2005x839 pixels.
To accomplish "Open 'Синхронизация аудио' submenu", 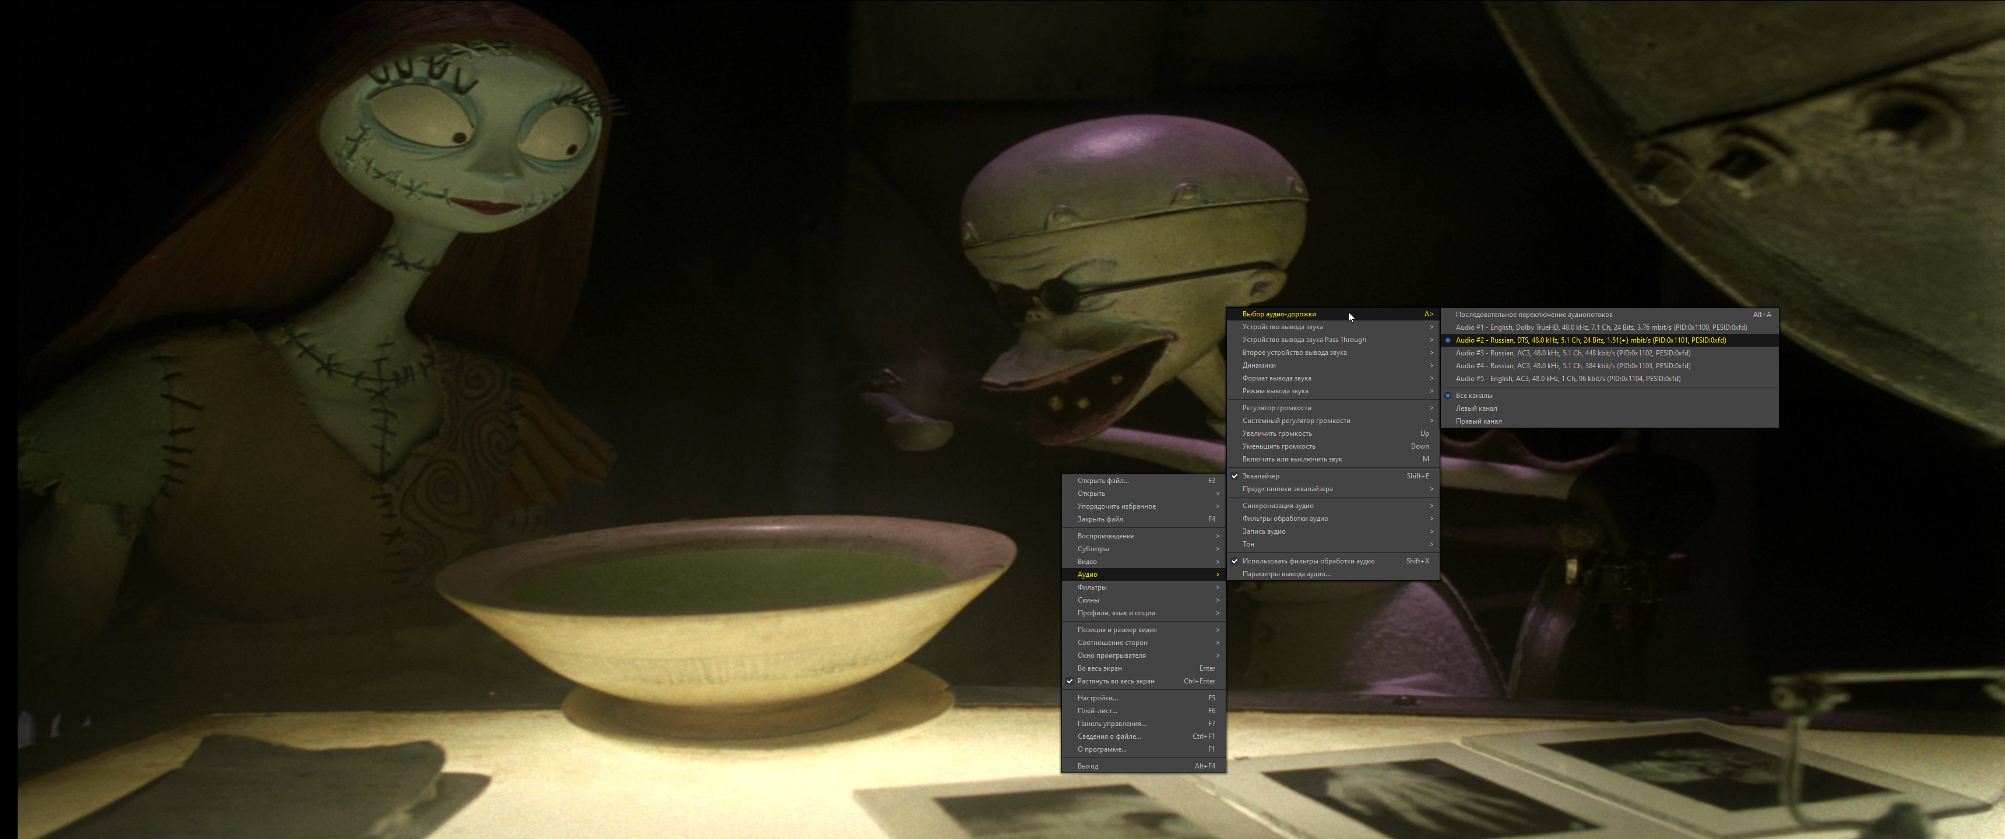I will [1332, 506].
